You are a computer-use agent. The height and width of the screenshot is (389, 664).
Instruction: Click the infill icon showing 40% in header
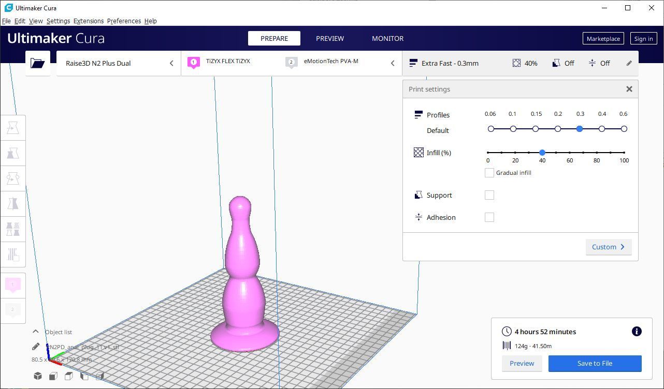516,63
